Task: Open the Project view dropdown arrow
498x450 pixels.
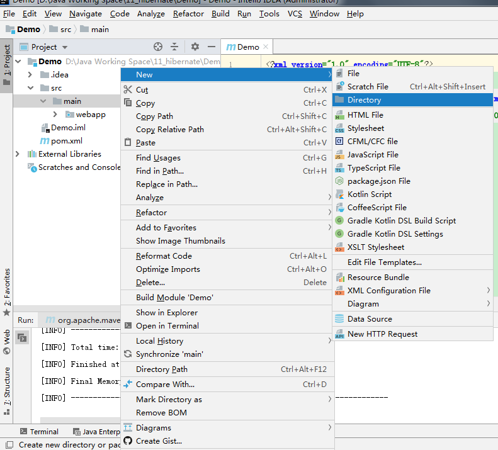Action: point(65,47)
